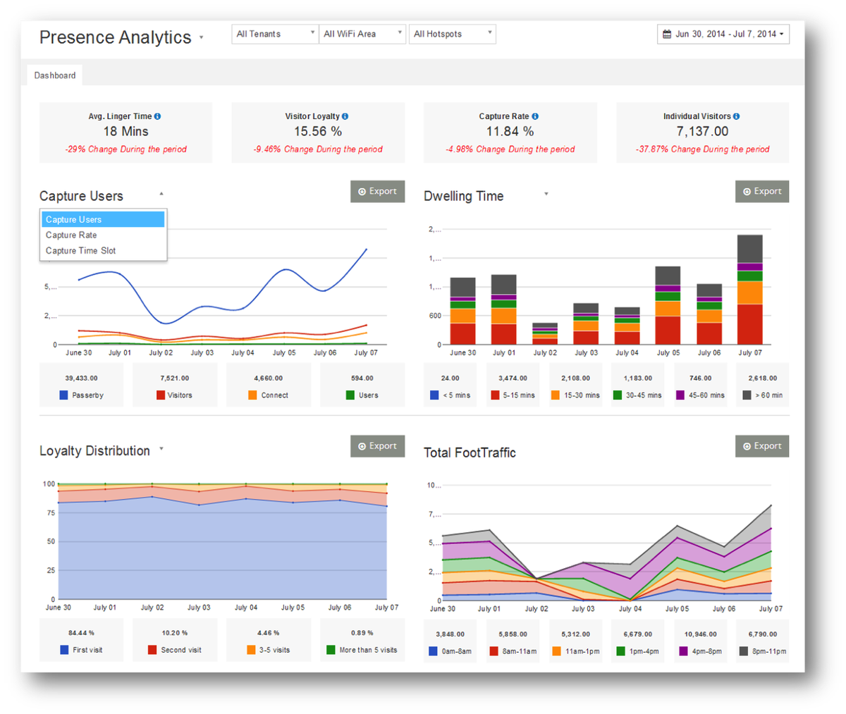
Task: Click the red 8am-11am swatch
Action: [495, 651]
